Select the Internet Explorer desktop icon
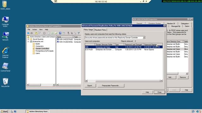The image size is (202, 113). [x=5, y=52]
